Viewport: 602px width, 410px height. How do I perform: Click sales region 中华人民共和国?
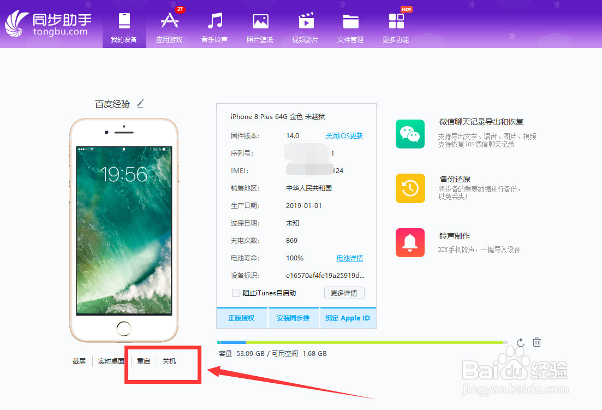coord(309,188)
